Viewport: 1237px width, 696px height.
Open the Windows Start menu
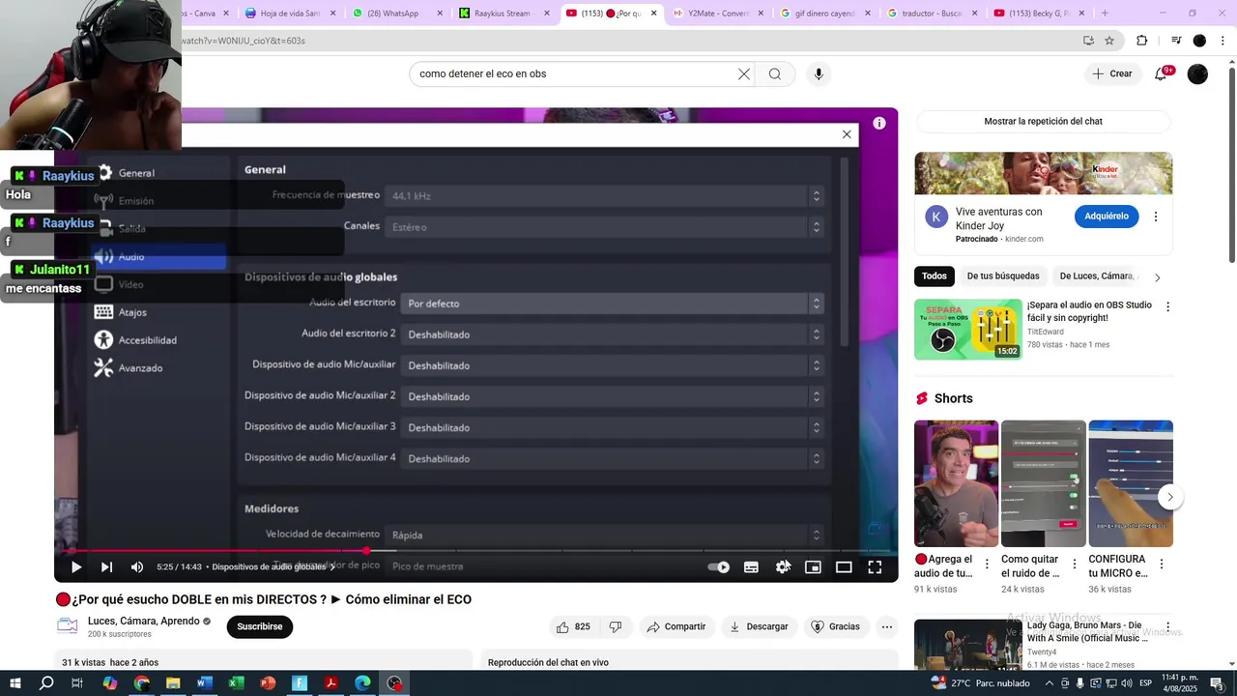coord(14,683)
